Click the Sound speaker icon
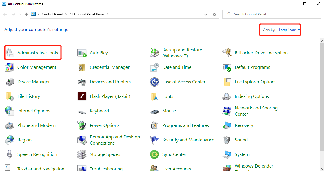Image resolution: width=324 pixels, height=171 pixels. [227, 140]
